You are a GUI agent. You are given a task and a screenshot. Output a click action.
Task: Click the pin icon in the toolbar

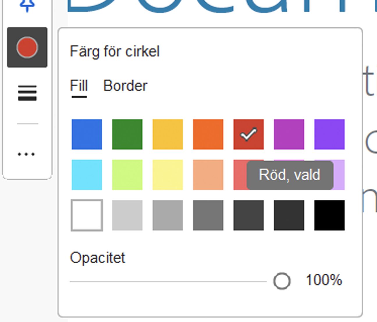pos(27,5)
